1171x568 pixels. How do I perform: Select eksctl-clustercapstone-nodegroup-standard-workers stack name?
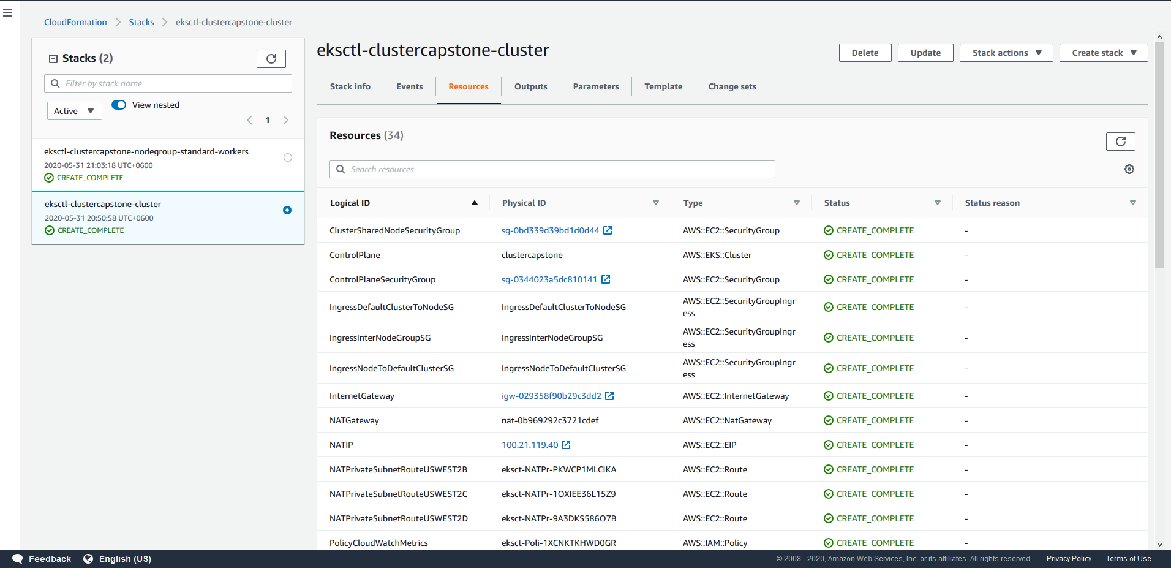146,151
